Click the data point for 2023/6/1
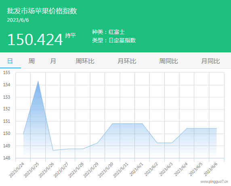 coord(142,124)
